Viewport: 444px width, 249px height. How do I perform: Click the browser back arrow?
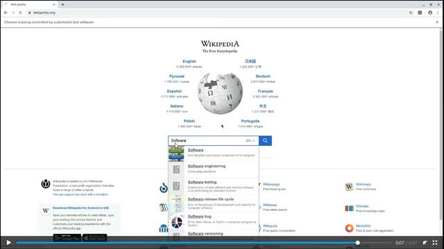[6, 12]
